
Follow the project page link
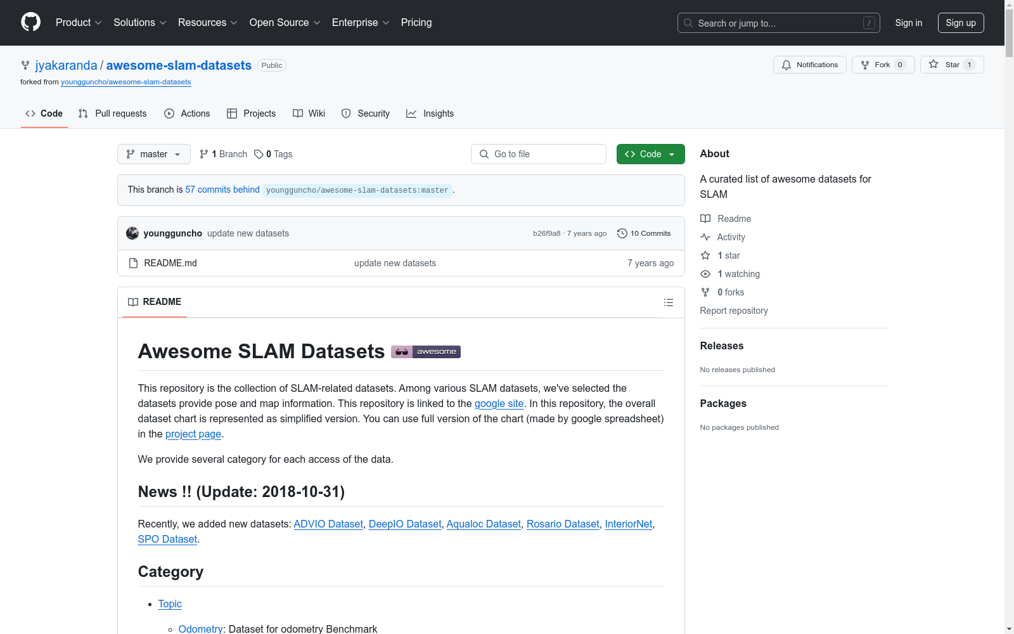pyautogui.click(x=193, y=434)
